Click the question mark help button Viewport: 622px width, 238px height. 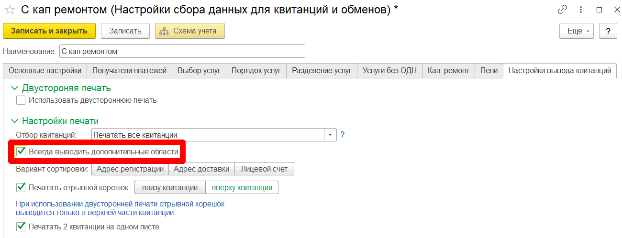point(608,31)
